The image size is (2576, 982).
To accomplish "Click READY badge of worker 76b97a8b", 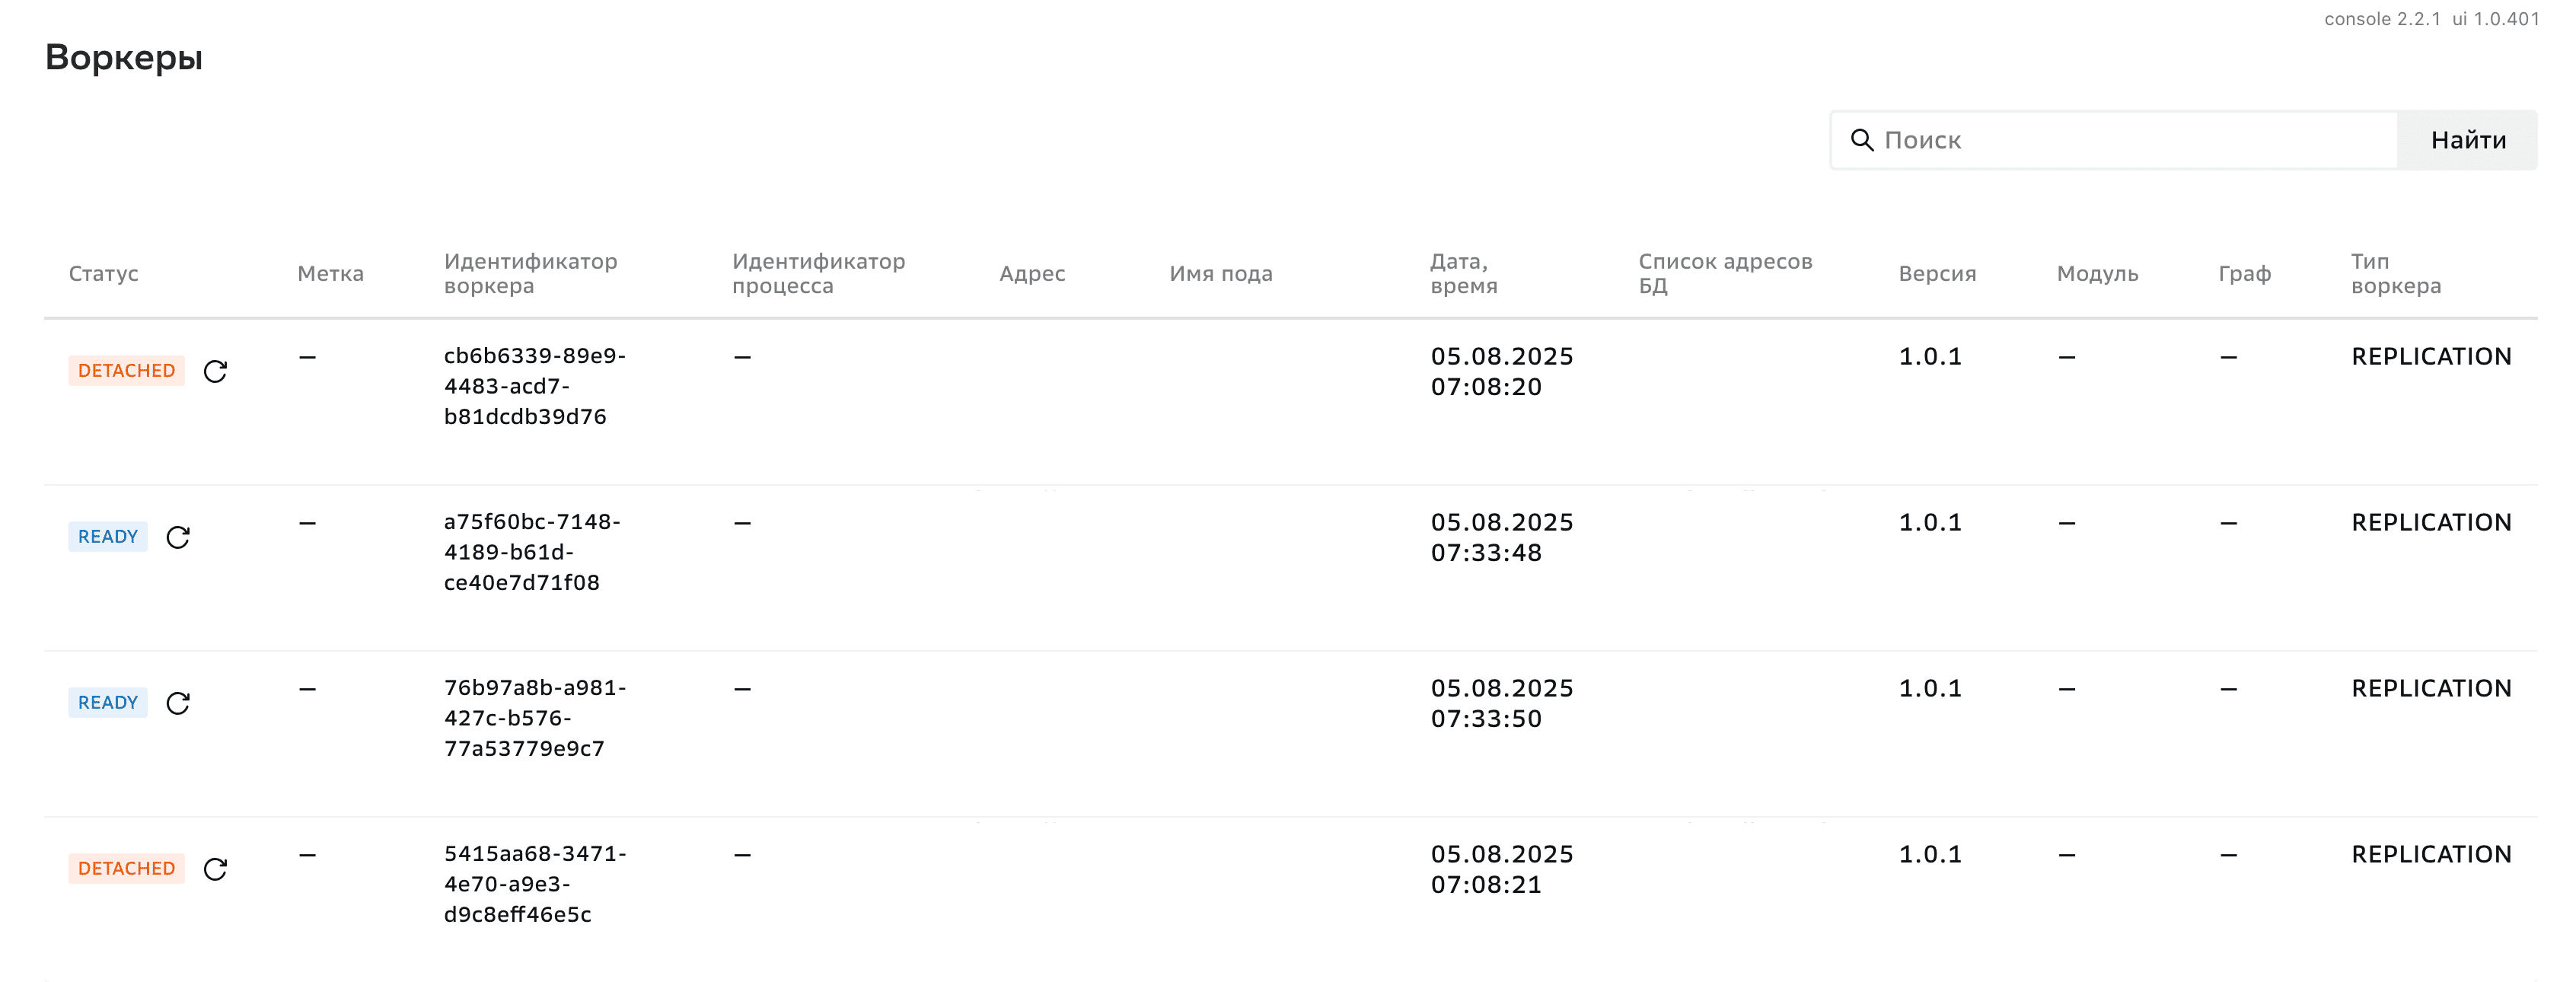I will [108, 703].
